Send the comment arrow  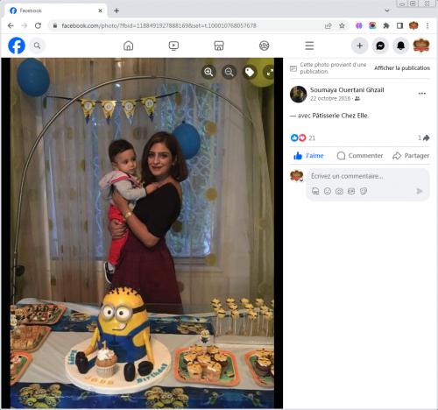pyautogui.click(x=420, y=191)
